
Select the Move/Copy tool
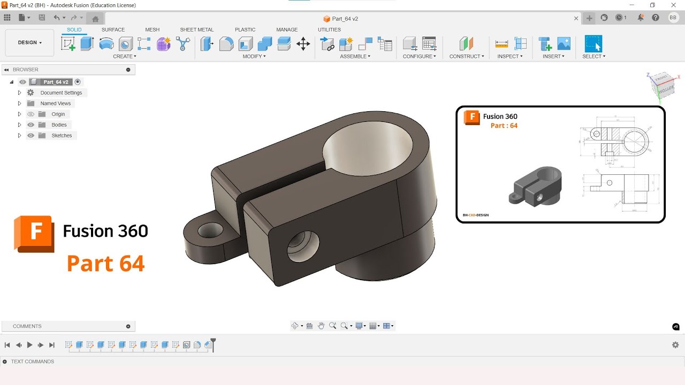tap(303, 43)
